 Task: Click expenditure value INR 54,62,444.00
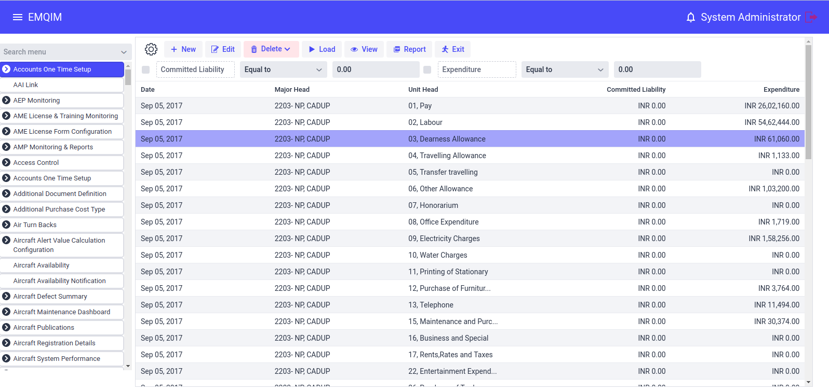click(772, 122)
